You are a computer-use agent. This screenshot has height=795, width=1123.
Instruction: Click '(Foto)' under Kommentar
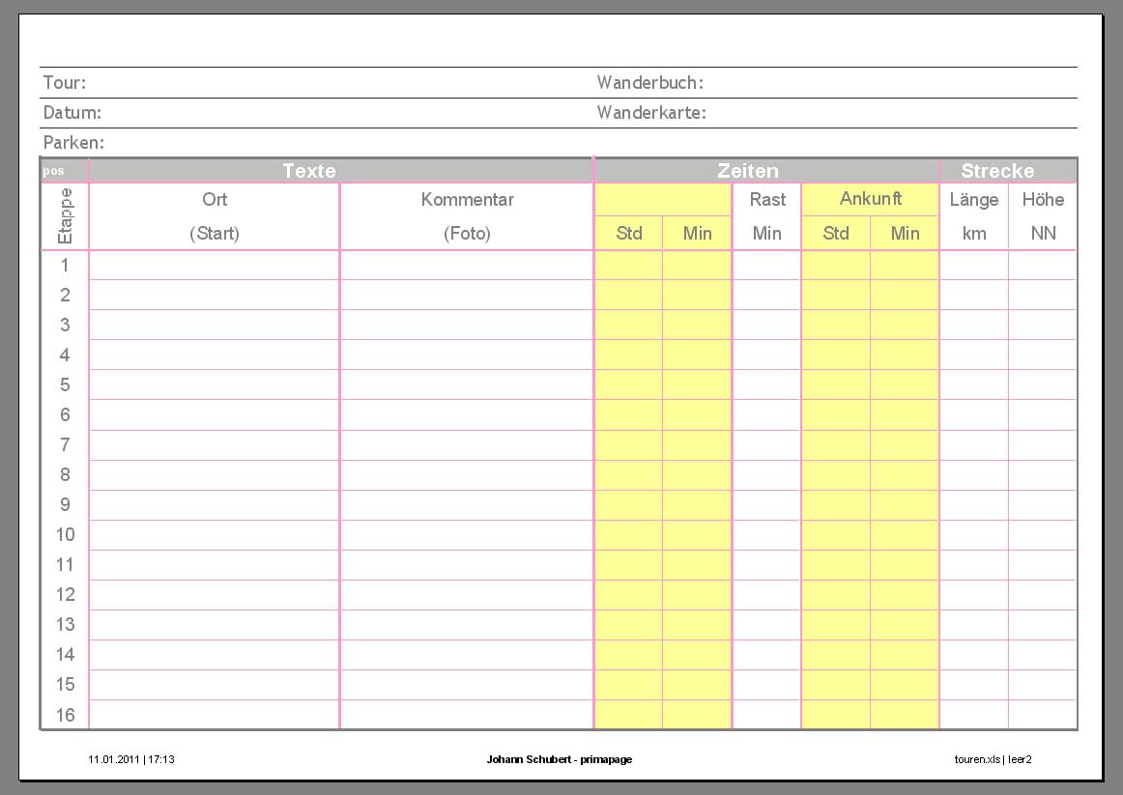(467, 233)
